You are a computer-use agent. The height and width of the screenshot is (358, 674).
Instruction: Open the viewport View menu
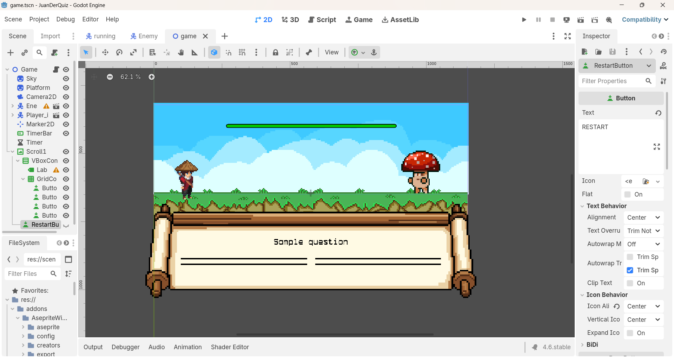pyautogui.click(x=332, y=52)
